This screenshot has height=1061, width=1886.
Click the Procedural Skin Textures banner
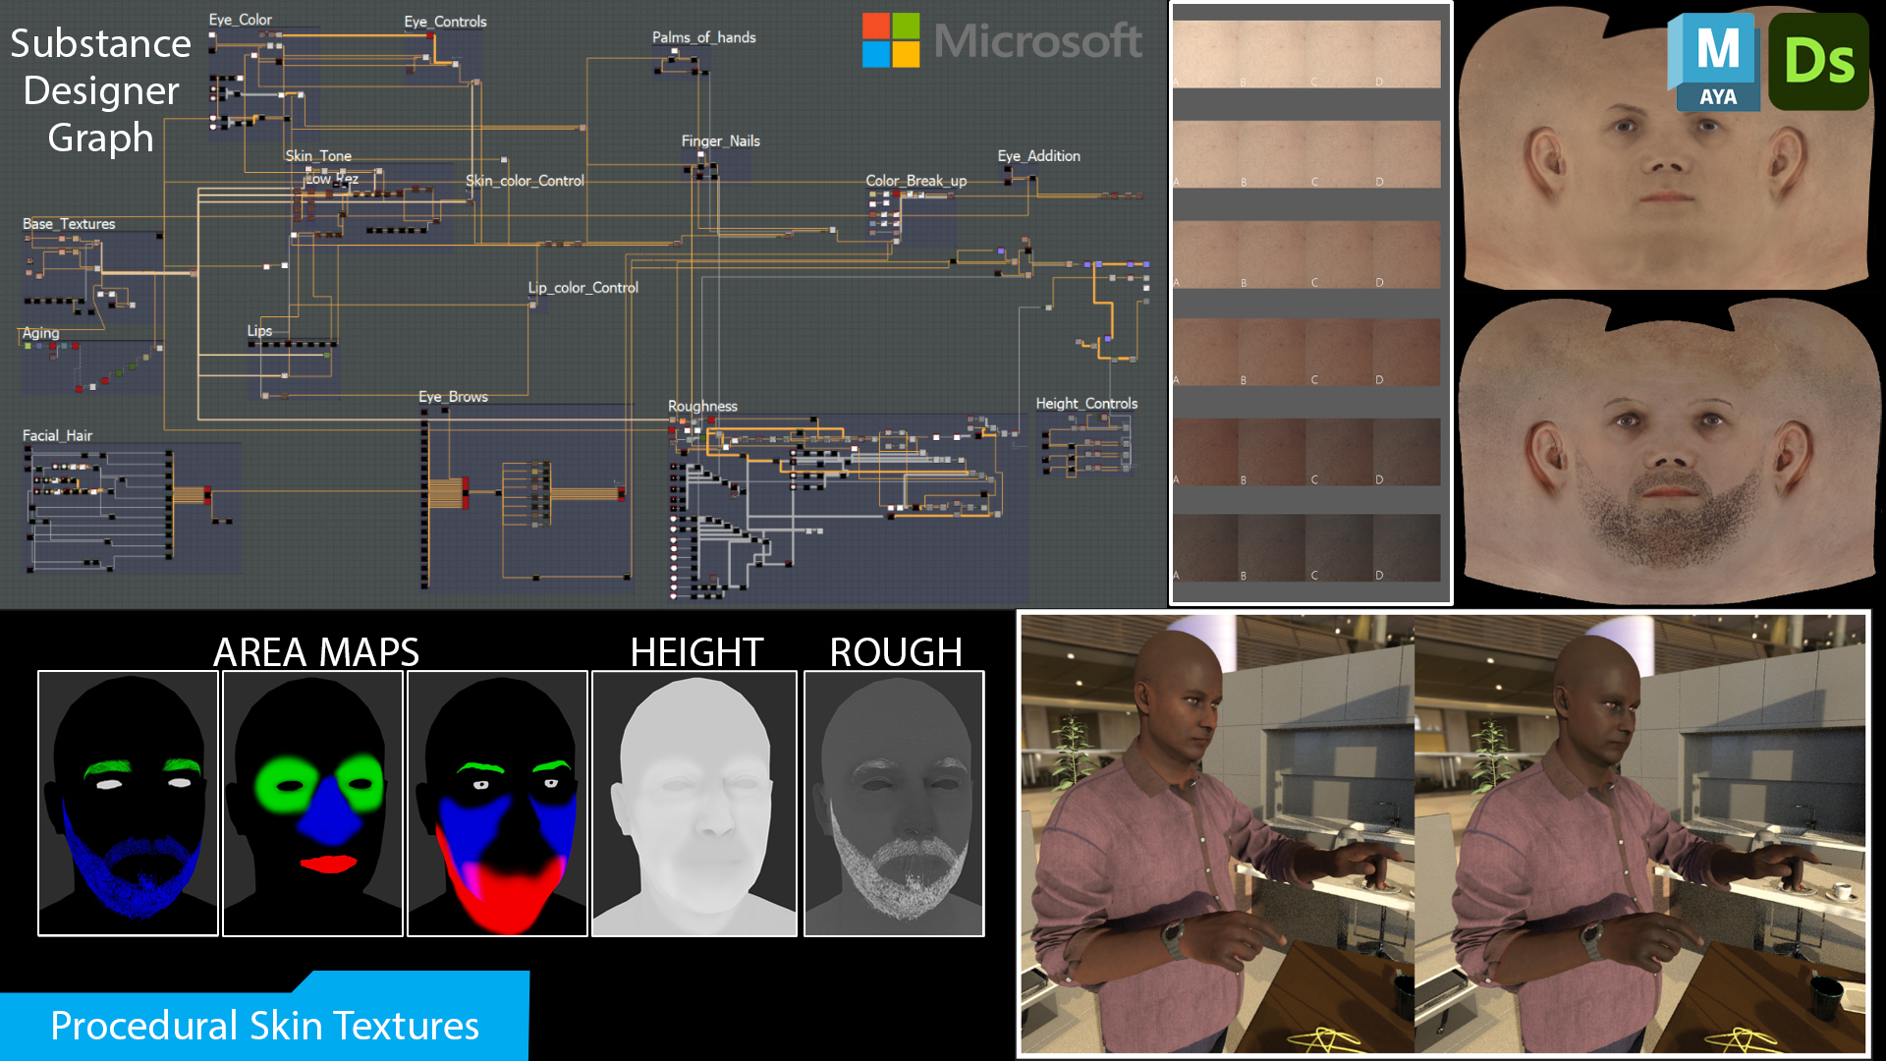tap(265, 1025)
